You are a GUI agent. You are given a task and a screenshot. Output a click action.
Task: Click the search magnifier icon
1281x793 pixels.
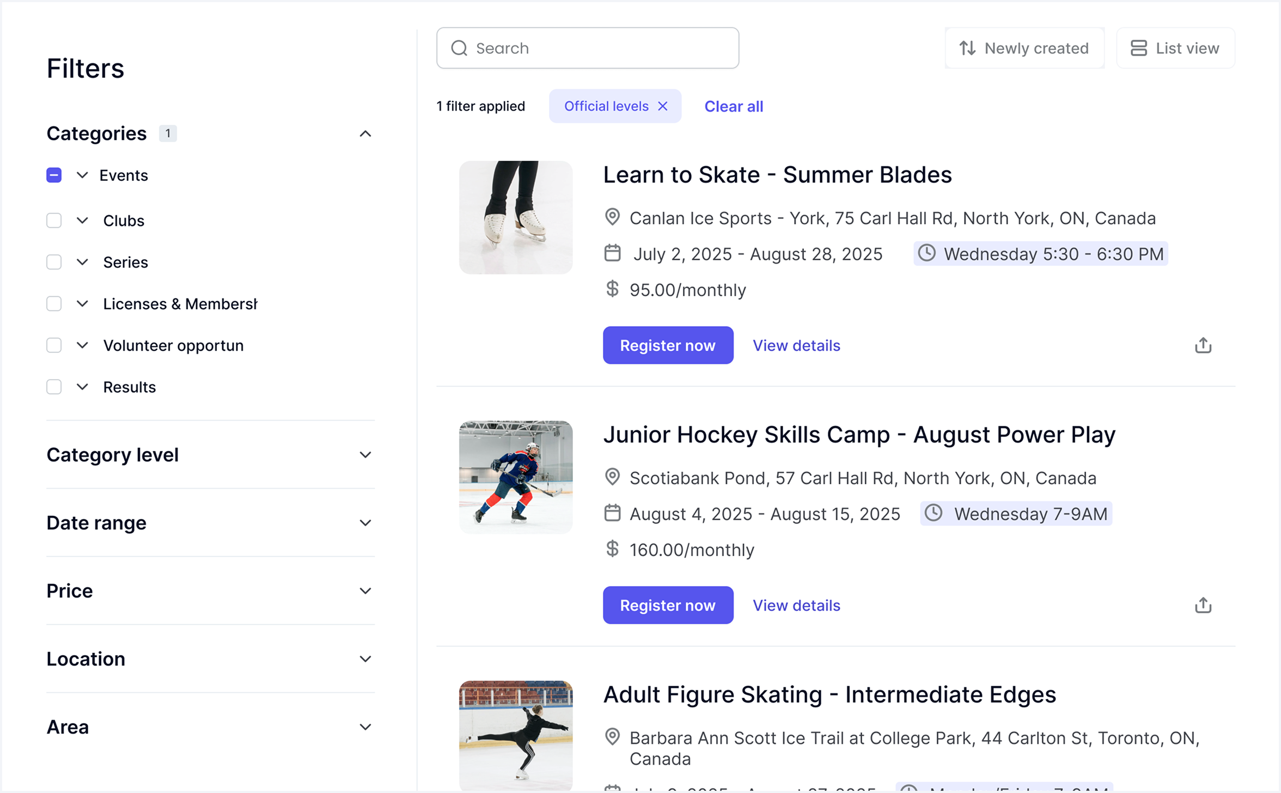tap(459, 48)
